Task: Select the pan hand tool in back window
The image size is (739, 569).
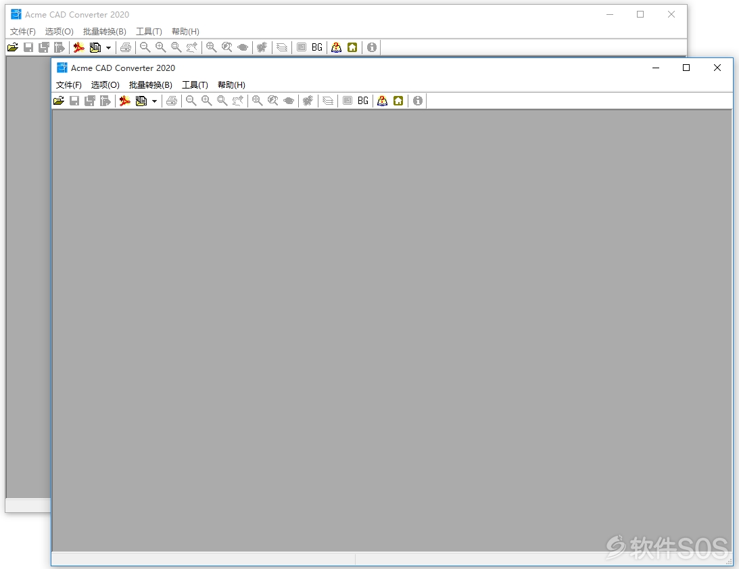Action: [x=192, y=47]
